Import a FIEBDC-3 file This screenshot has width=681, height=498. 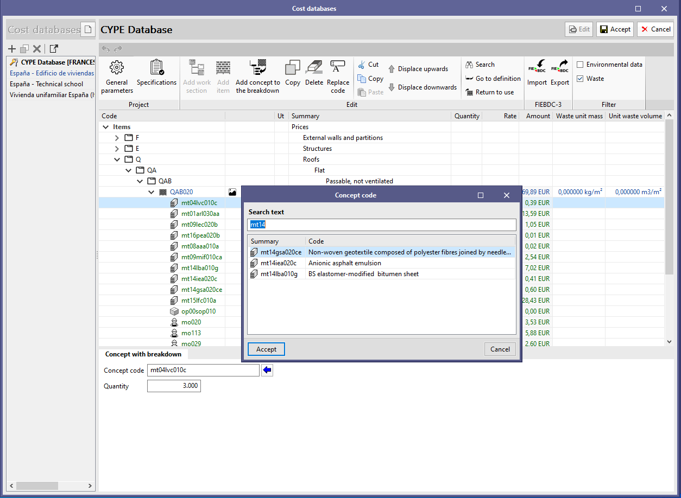(537, 73)
